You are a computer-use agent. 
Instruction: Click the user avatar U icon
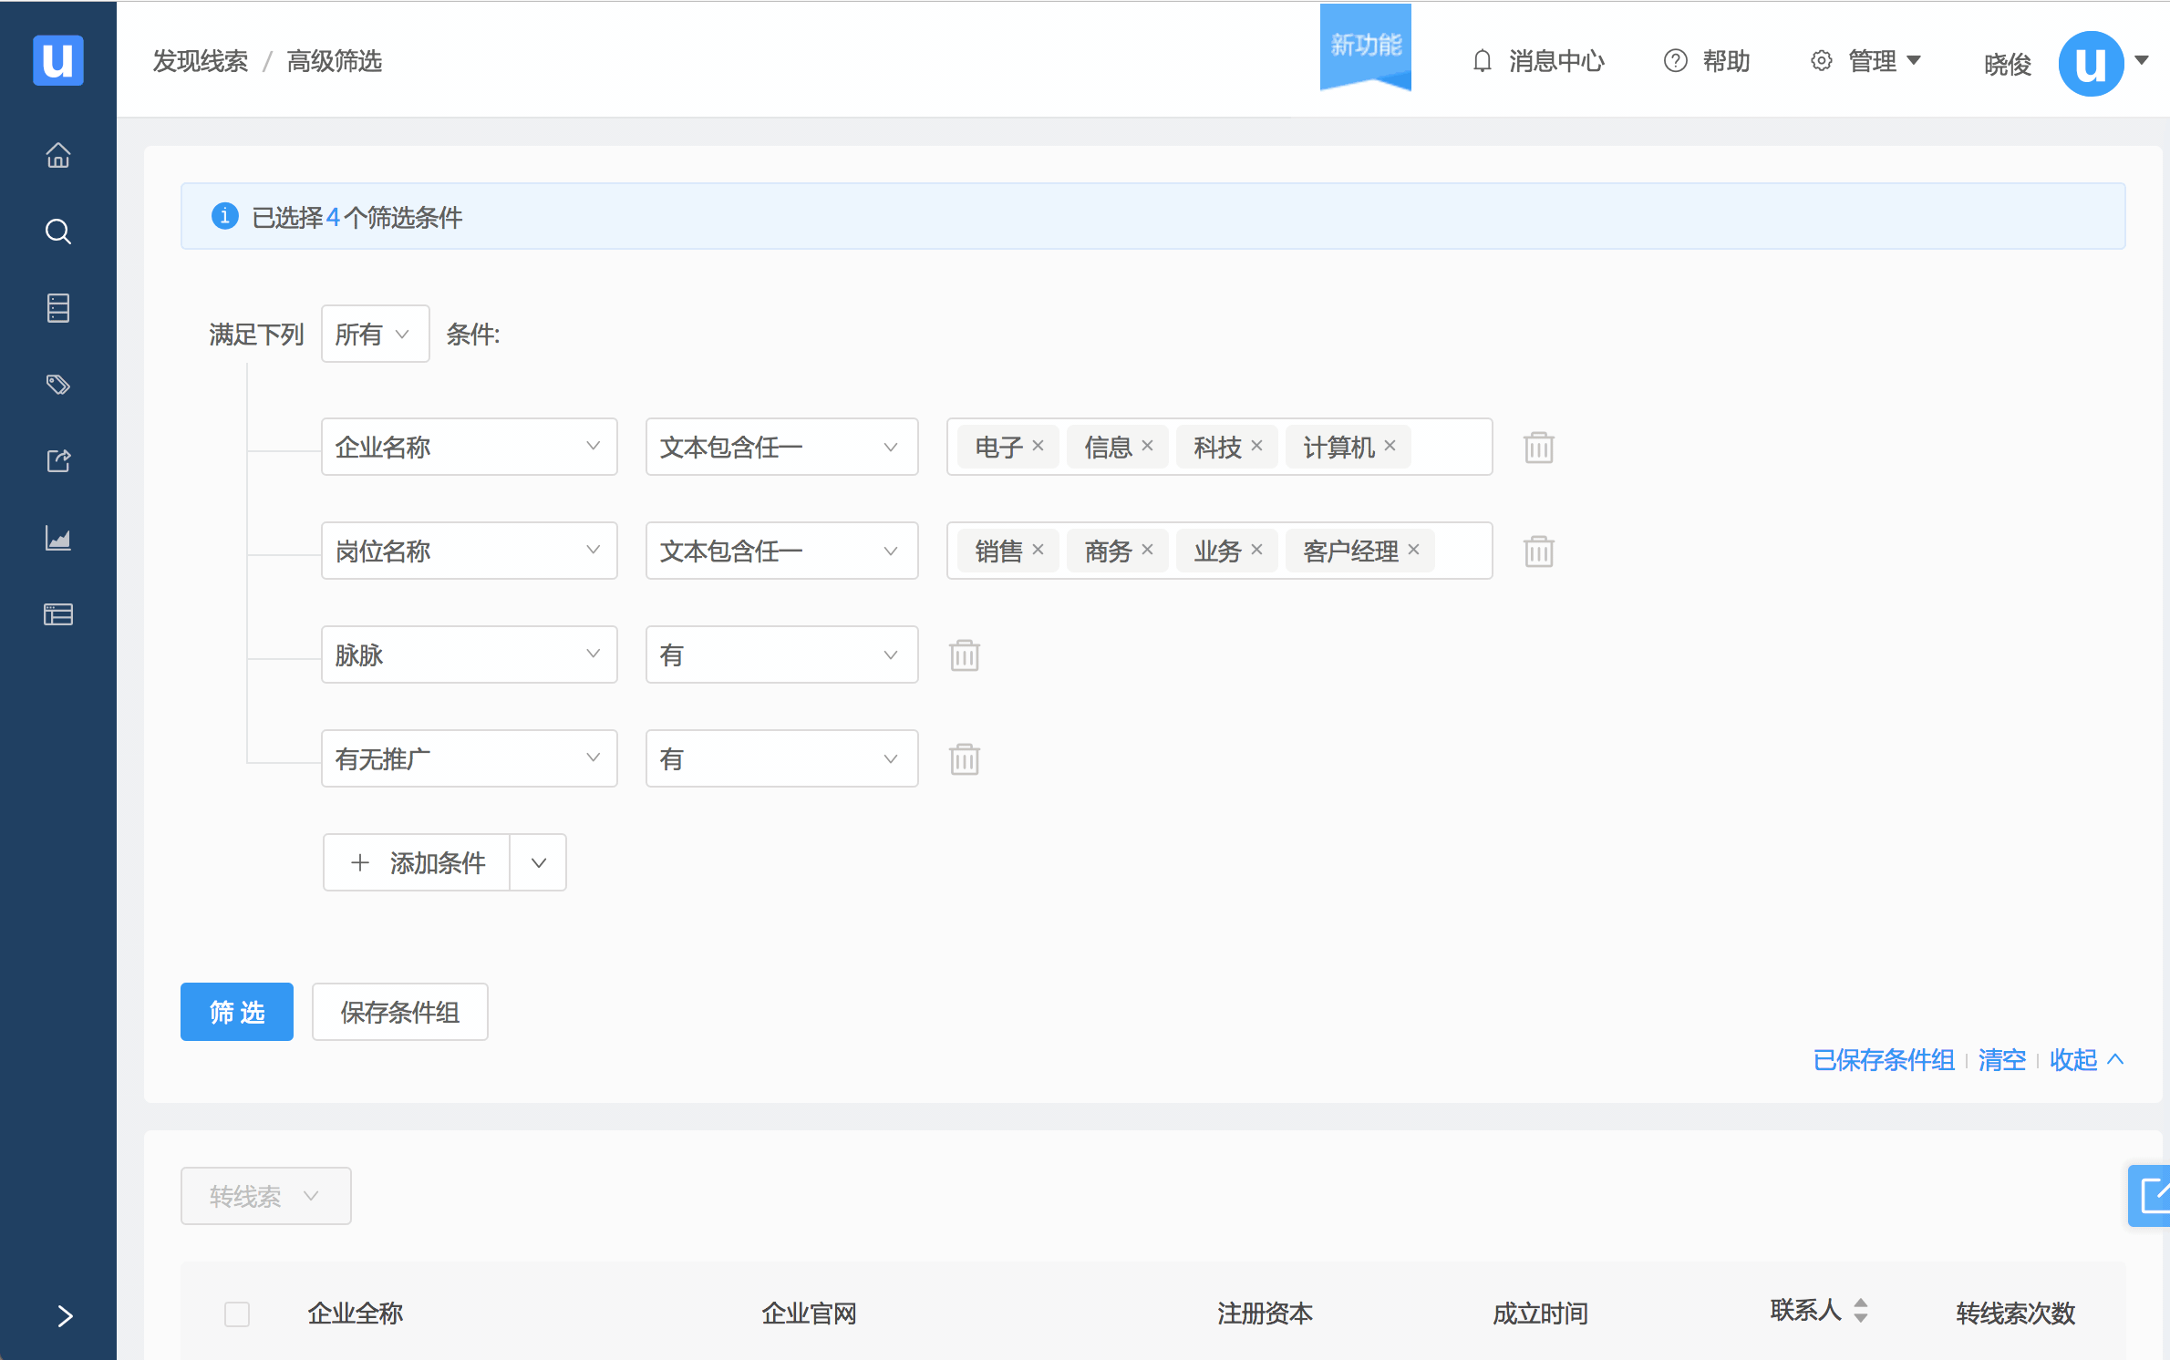coord(2091,63)
